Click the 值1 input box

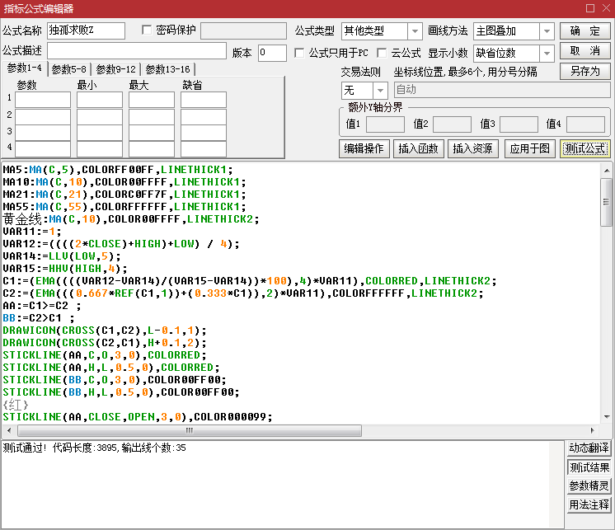point(385,124)
